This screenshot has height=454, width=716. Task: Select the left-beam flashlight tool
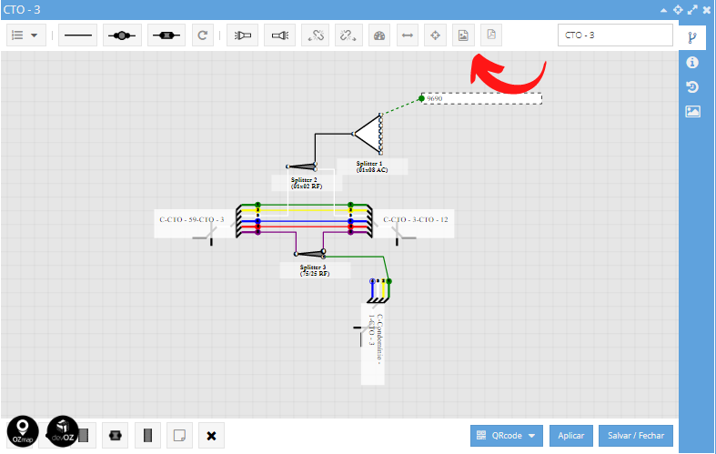click(x=243, y=35)
